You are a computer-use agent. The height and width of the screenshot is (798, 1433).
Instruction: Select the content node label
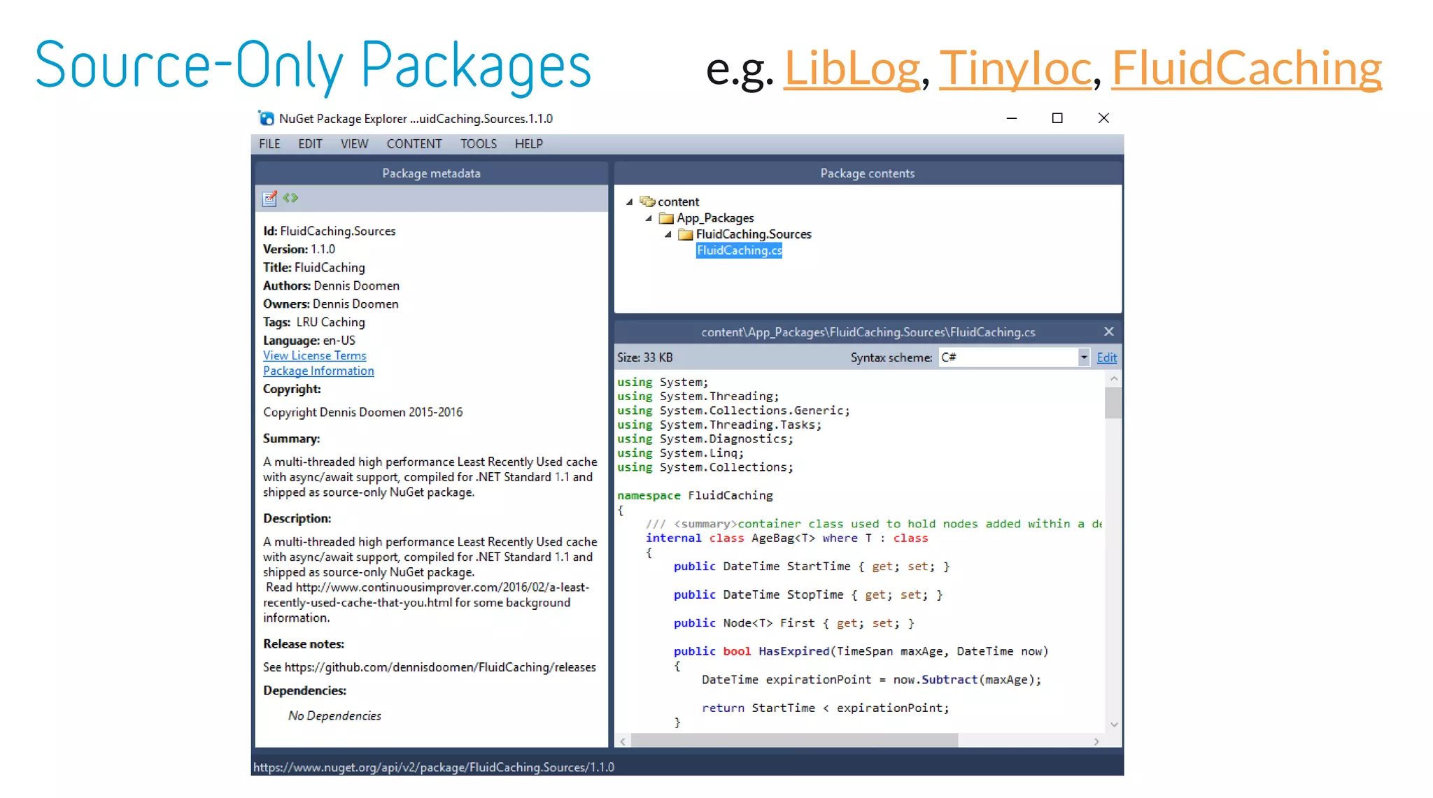(x=678, y=201)
